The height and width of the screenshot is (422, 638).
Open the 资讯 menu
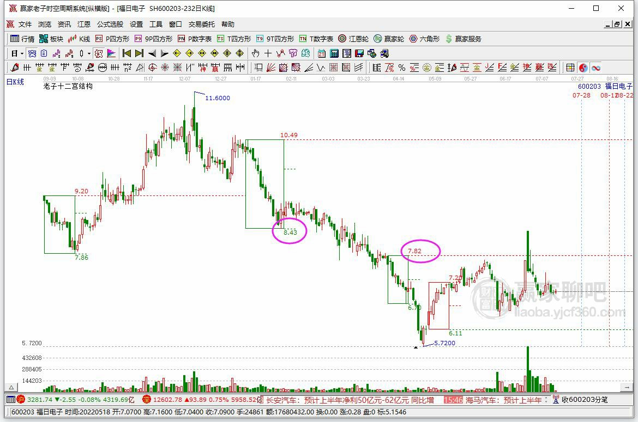click(x=64, y=25)
